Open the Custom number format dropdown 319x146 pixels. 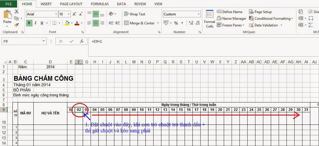pos(199,14)
